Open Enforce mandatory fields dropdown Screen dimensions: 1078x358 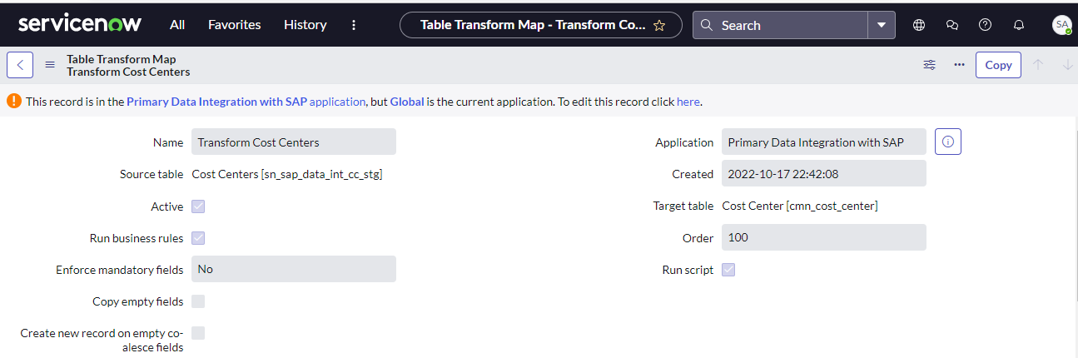coord(294,269)
